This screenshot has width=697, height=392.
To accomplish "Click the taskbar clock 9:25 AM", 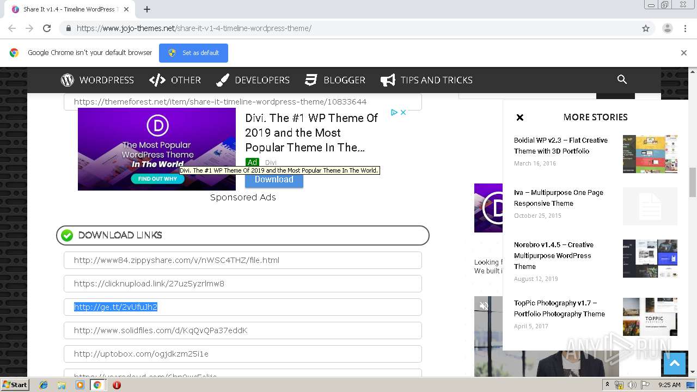I will (669, 385).
